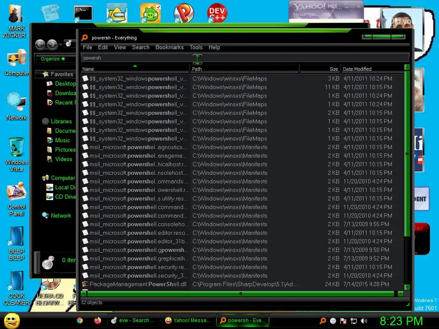Launch the green pig game shortcut
439x329 pixels.
[x=150, y=13]
